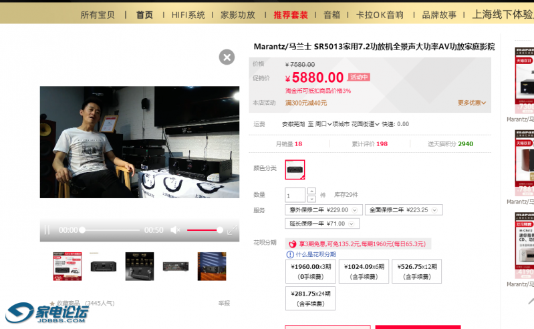Adjust the red volume slider
534x329 pixels.
tap(205, 230)
